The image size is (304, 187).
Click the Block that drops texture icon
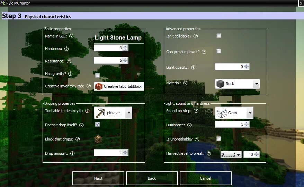tap(98, 139)
